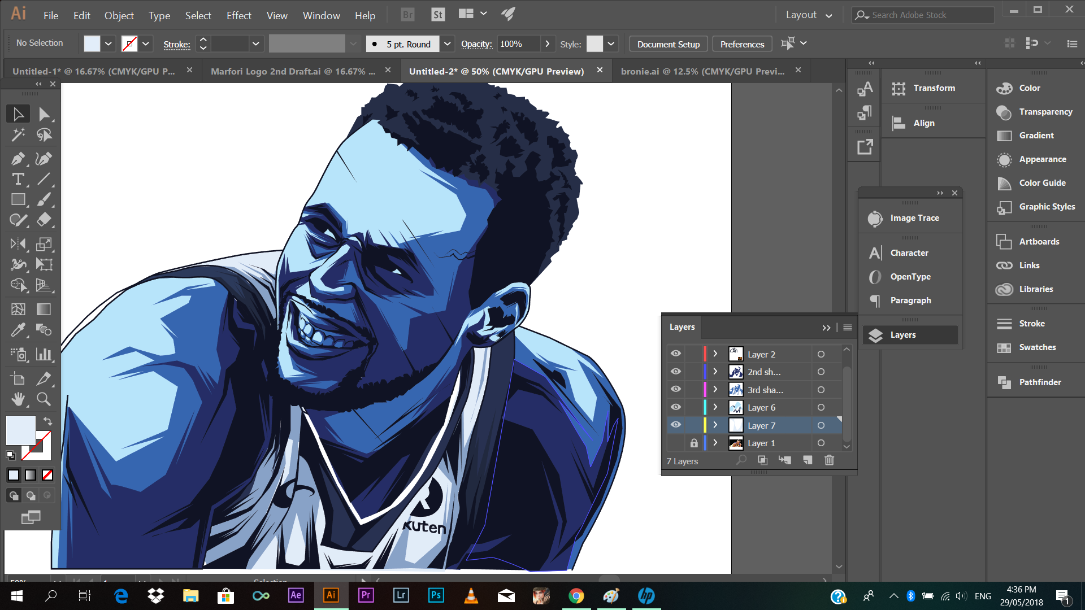This screenshot has width=1085, height=610.
Task: Delete selection with Layers trash icon
Action: [x=829, y=460]
